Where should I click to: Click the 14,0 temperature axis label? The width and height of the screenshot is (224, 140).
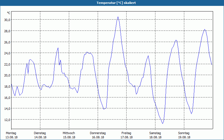pyautogui.click(x=7, y=108)
